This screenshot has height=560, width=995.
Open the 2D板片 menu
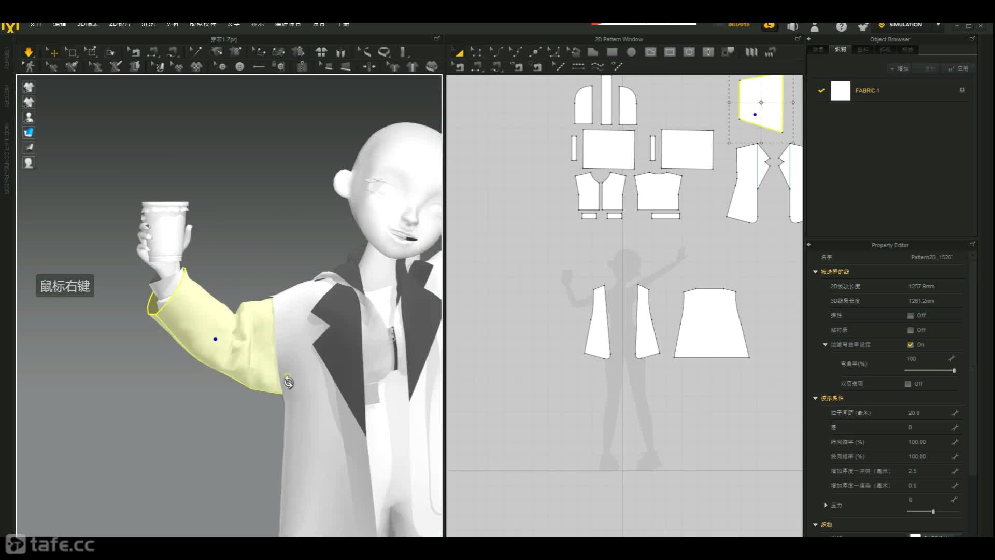click(120, 24)
